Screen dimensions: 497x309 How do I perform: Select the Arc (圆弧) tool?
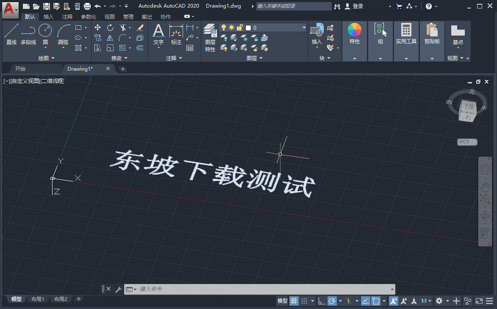pos(62,31)
